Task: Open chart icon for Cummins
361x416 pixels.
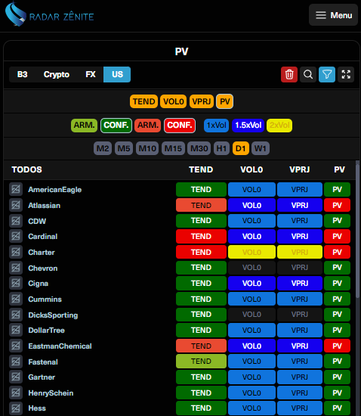Action: tap(16, 299)
